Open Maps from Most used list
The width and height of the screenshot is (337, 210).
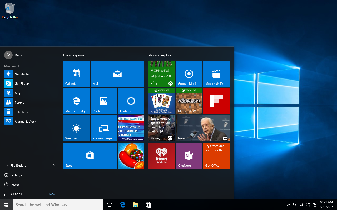pos(30,93)
